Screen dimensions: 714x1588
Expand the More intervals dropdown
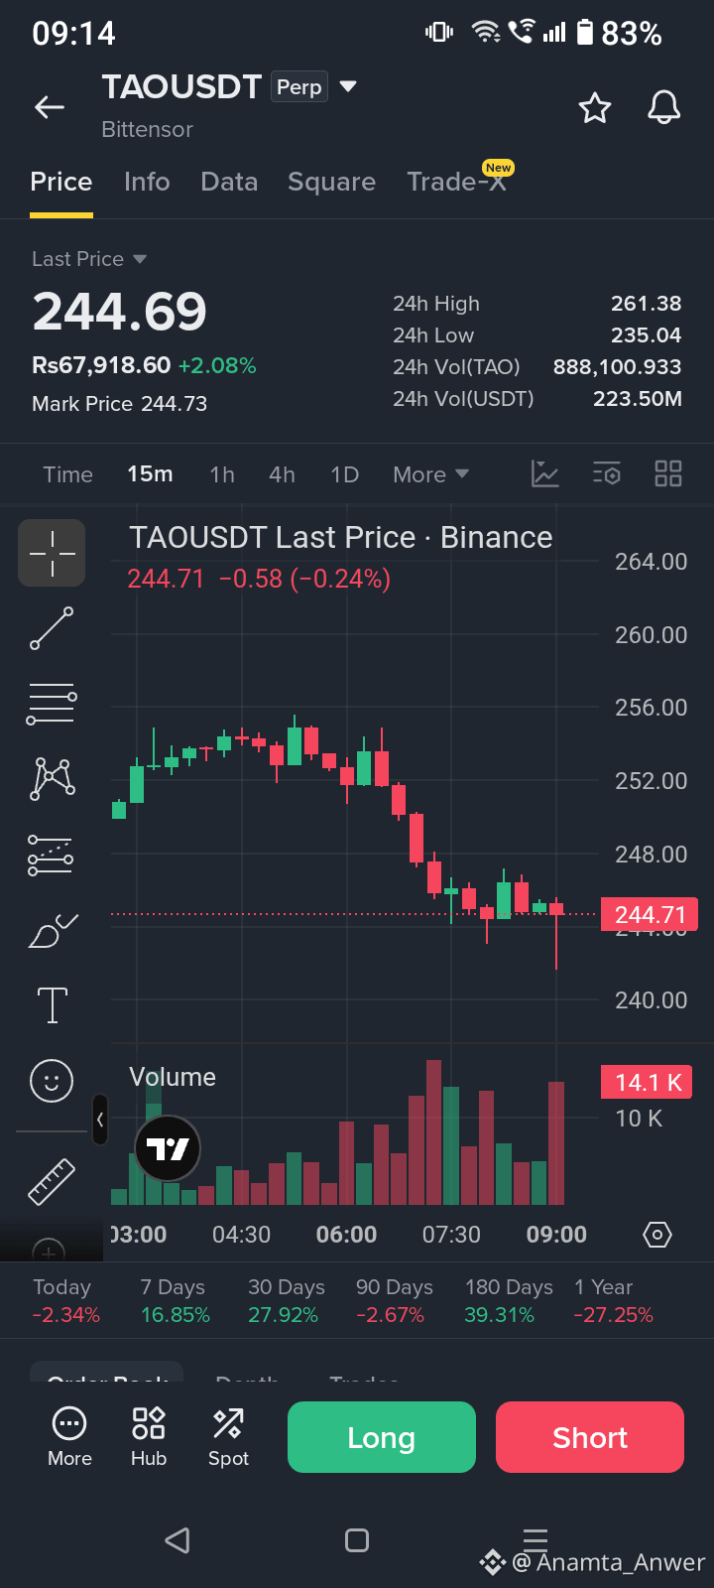[430, 474]
